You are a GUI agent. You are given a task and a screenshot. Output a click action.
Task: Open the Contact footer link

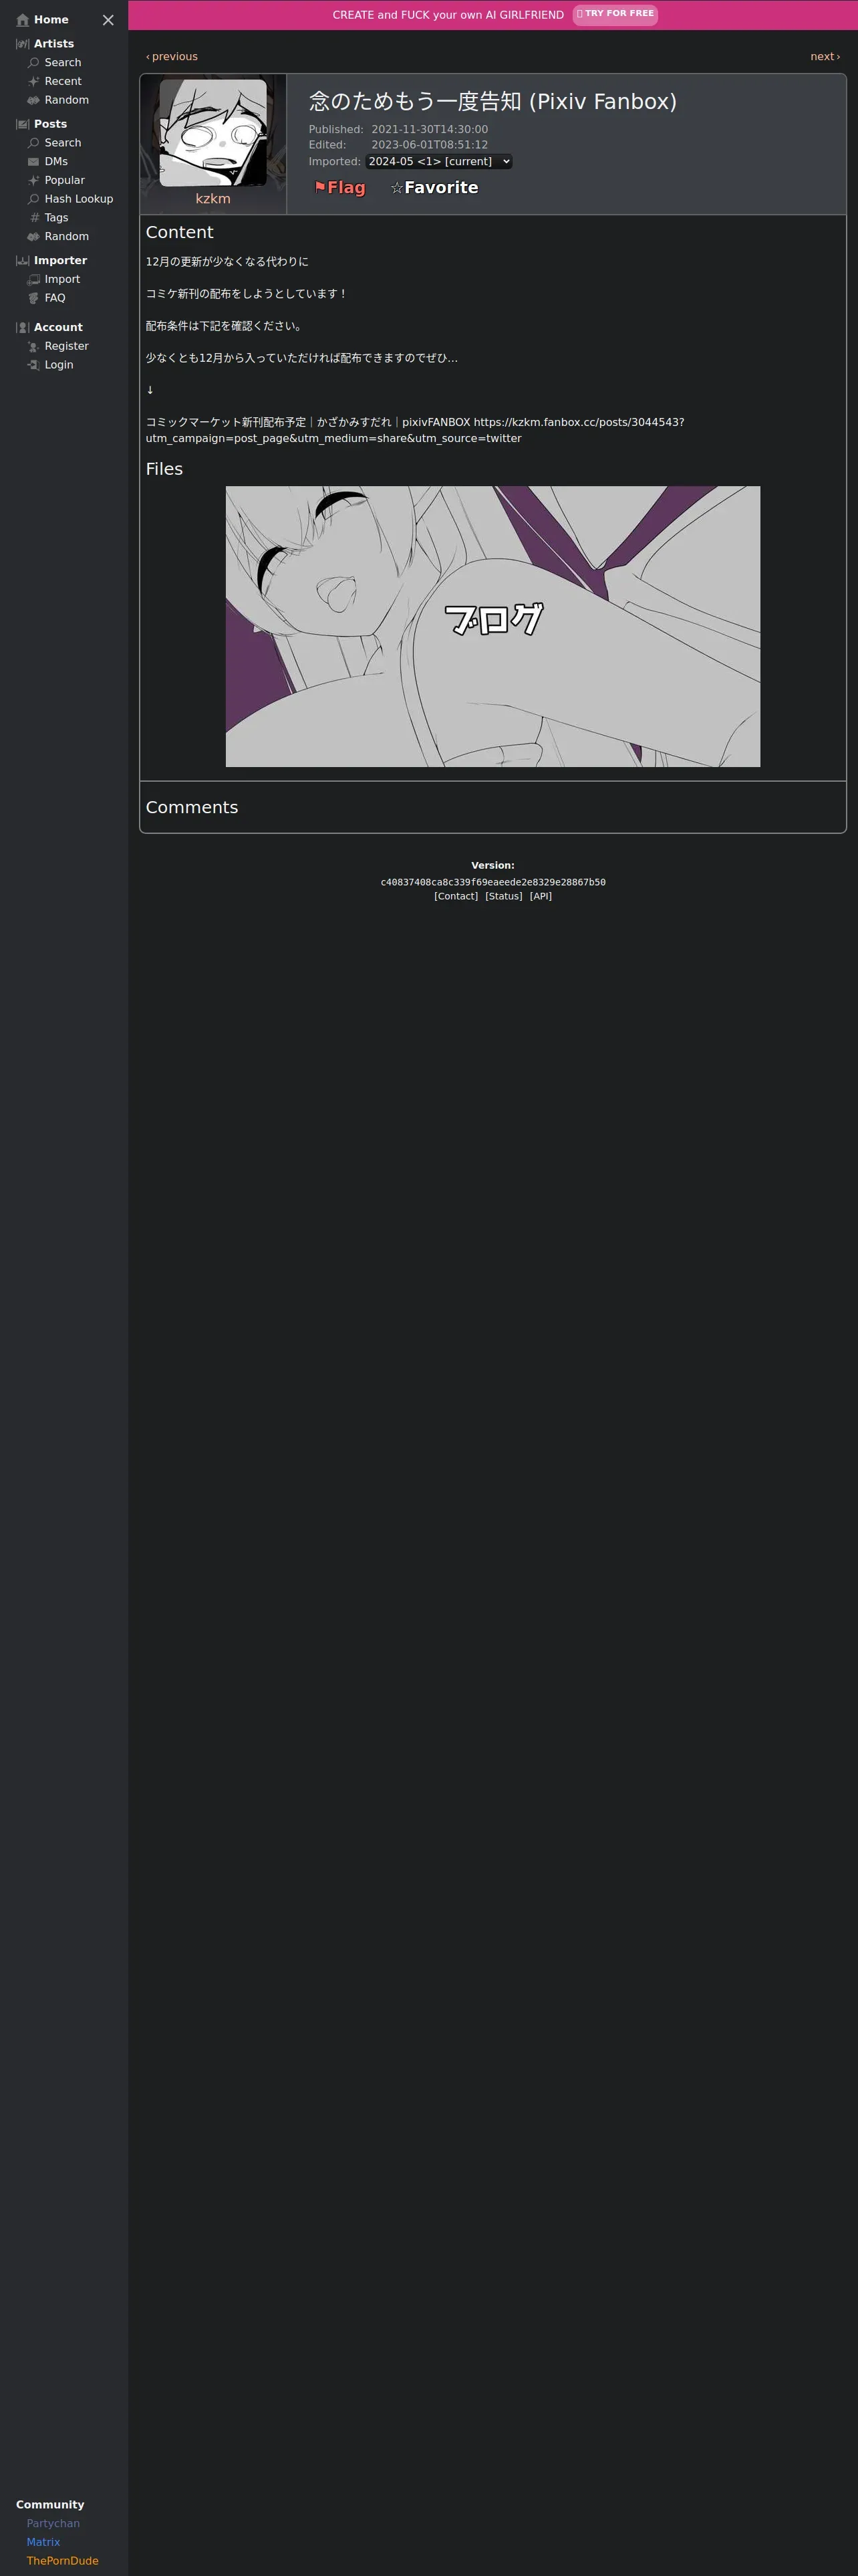(456, 897)
